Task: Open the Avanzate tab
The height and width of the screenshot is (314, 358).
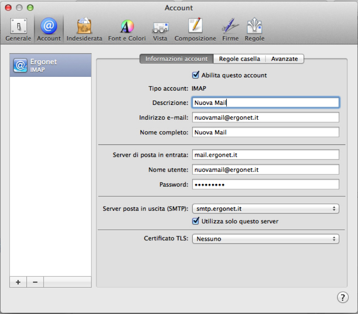Action: pos(285,59)
